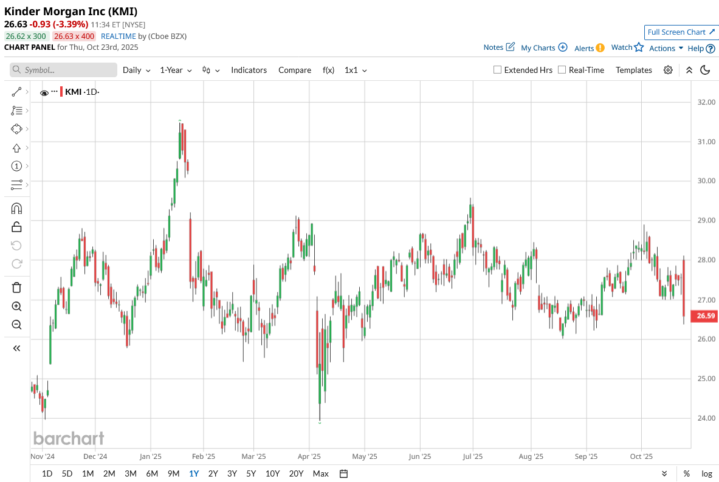Open the chart type candlestick dropdown

[x=211, y=70]
